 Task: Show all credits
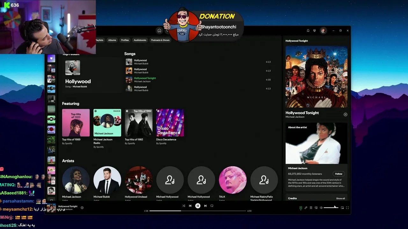click(340, 198)
